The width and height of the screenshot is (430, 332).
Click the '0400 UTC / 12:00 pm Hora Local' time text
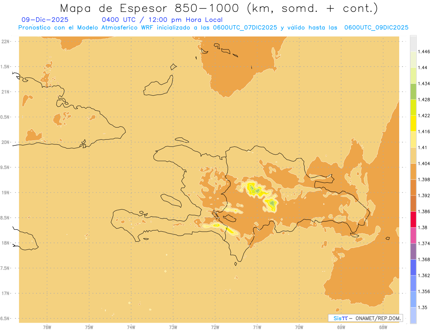[x=162, y=20]
